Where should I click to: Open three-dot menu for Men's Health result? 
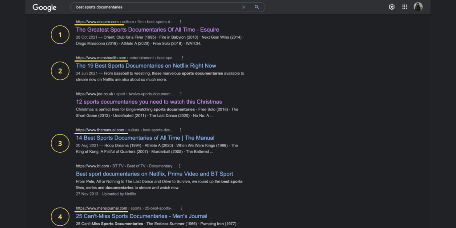tap(183, 58)
